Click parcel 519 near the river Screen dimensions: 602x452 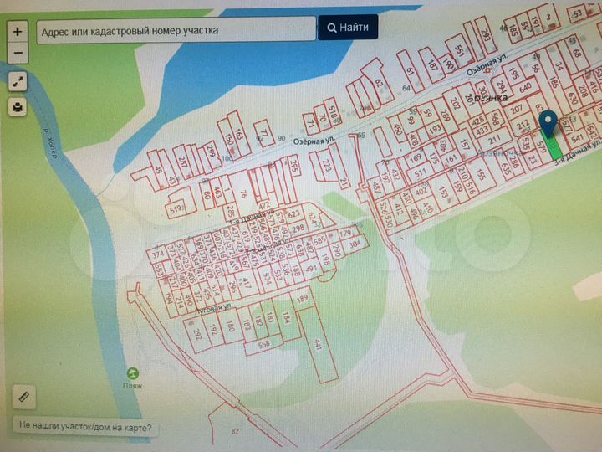tap(175, 209)
